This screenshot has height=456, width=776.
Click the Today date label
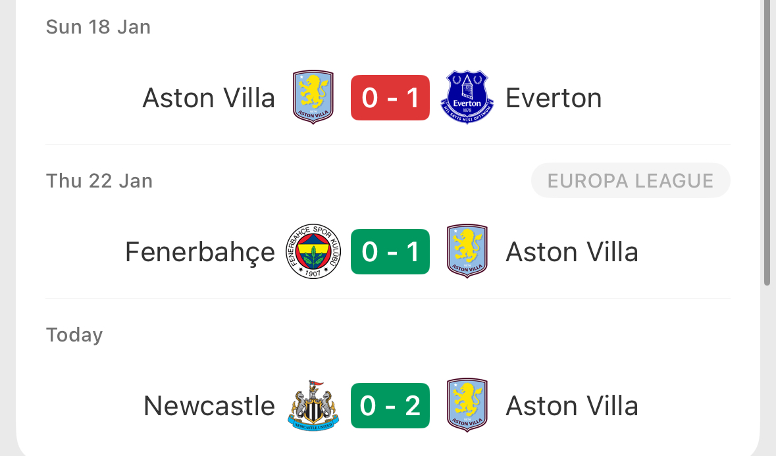[x=74, y=335]
